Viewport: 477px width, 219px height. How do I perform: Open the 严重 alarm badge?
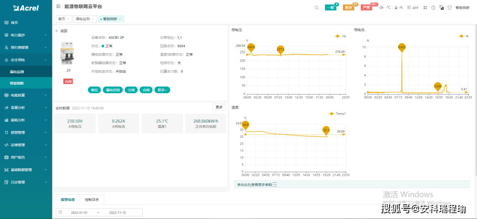point(367,8)
